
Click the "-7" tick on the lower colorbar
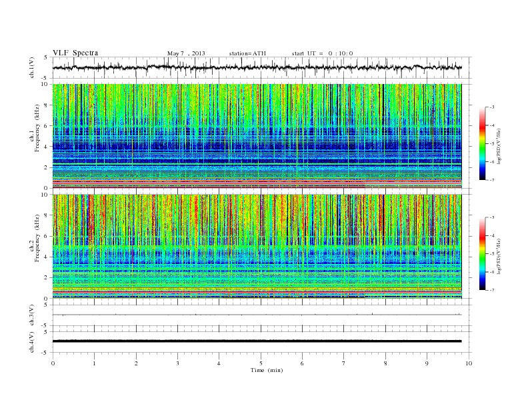[491, 290]
